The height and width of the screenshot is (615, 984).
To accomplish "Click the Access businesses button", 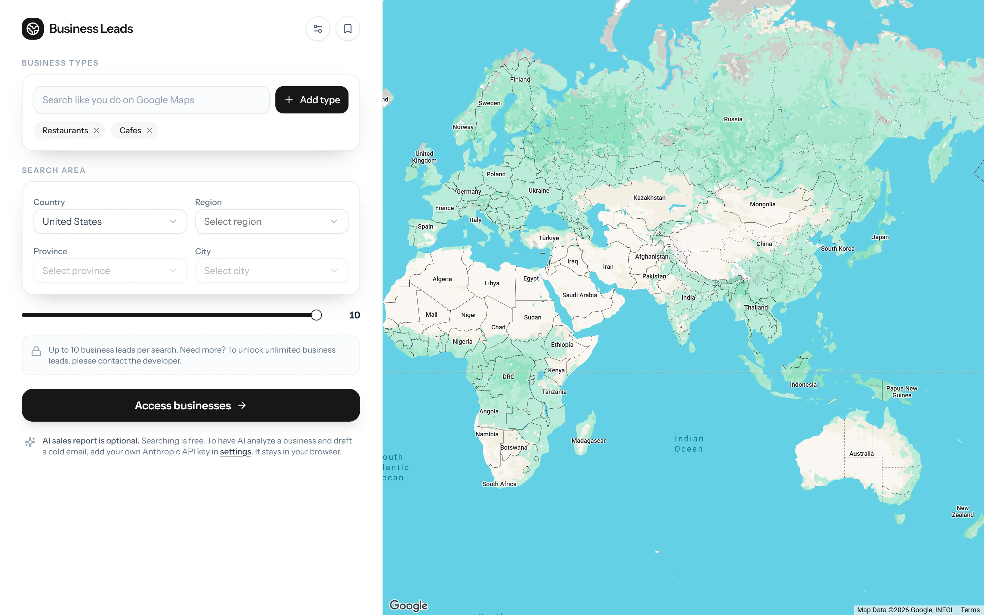I will 191,405.
